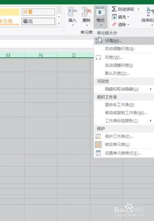Choose Lock Cell (锁定单元格) item
This screenshot has height=221, width=154.
click(x=124, y=145)
